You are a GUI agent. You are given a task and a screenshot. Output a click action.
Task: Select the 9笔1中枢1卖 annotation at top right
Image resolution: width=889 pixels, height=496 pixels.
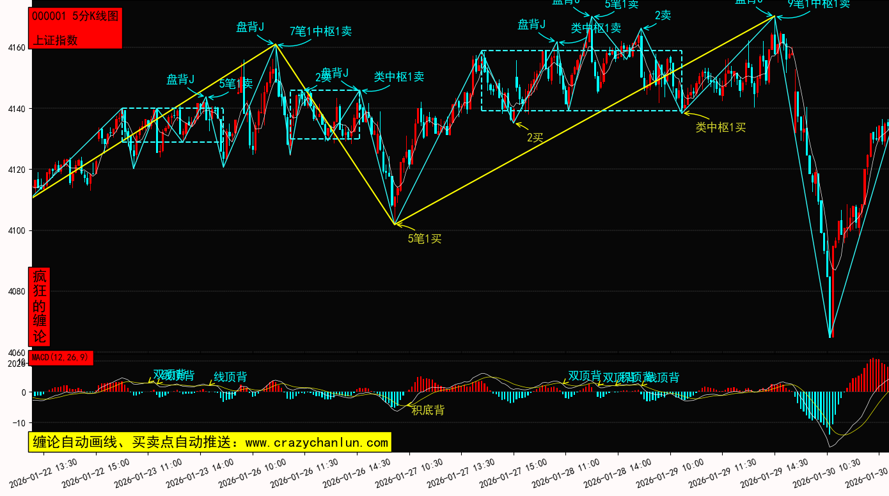pyautogui.click(x=819, y=4)
